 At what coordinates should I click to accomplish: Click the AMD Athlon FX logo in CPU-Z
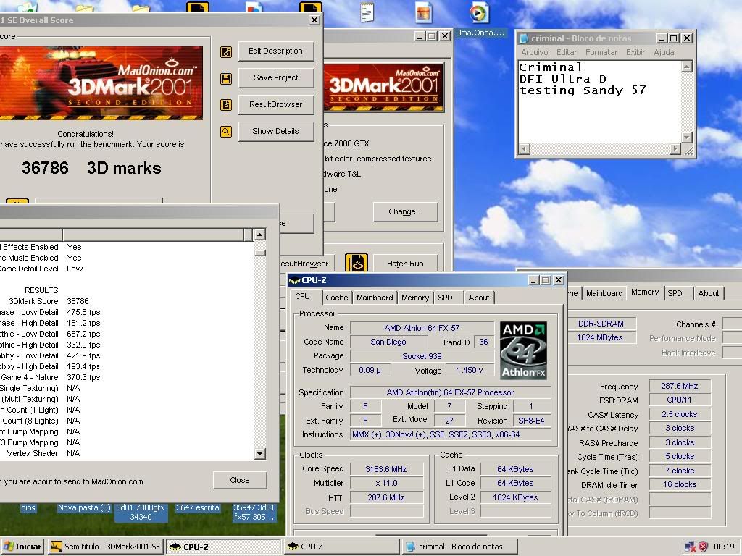click(523, 350)
